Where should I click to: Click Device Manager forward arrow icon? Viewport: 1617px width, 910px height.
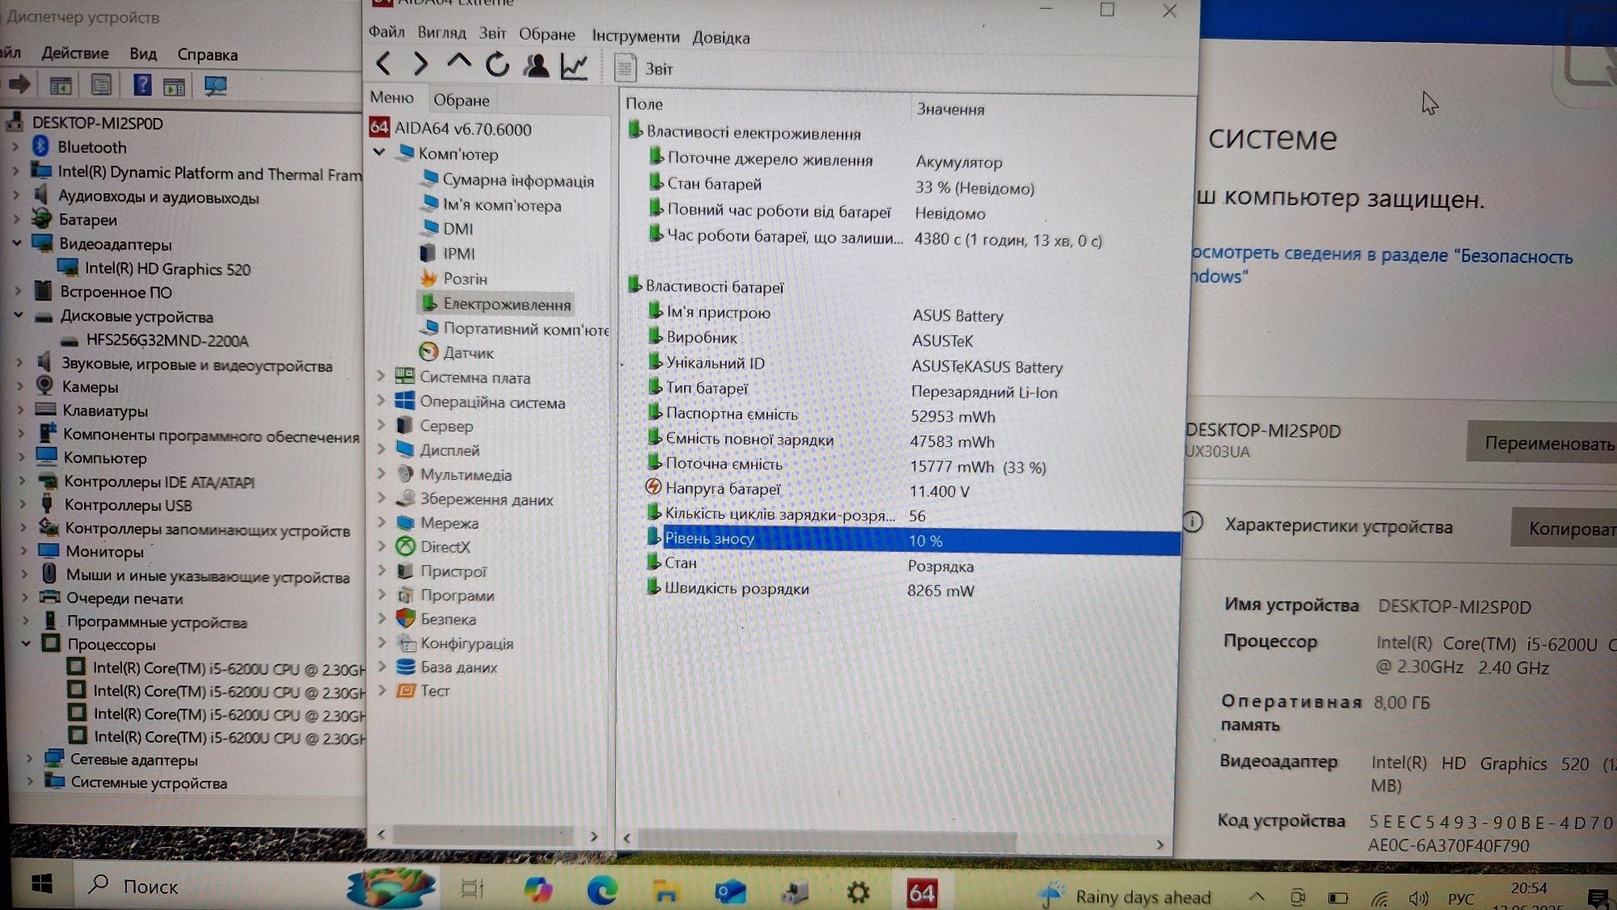pos(19,84)
